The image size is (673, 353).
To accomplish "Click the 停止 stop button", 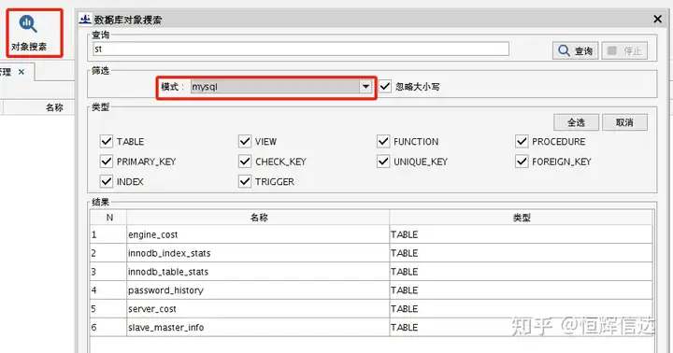I will [x=624, y=50].
